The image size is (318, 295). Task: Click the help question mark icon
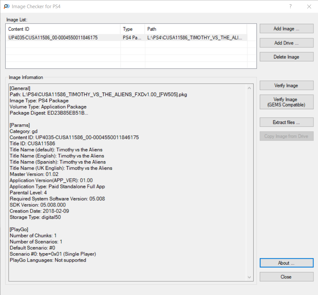tap(291, 6)
